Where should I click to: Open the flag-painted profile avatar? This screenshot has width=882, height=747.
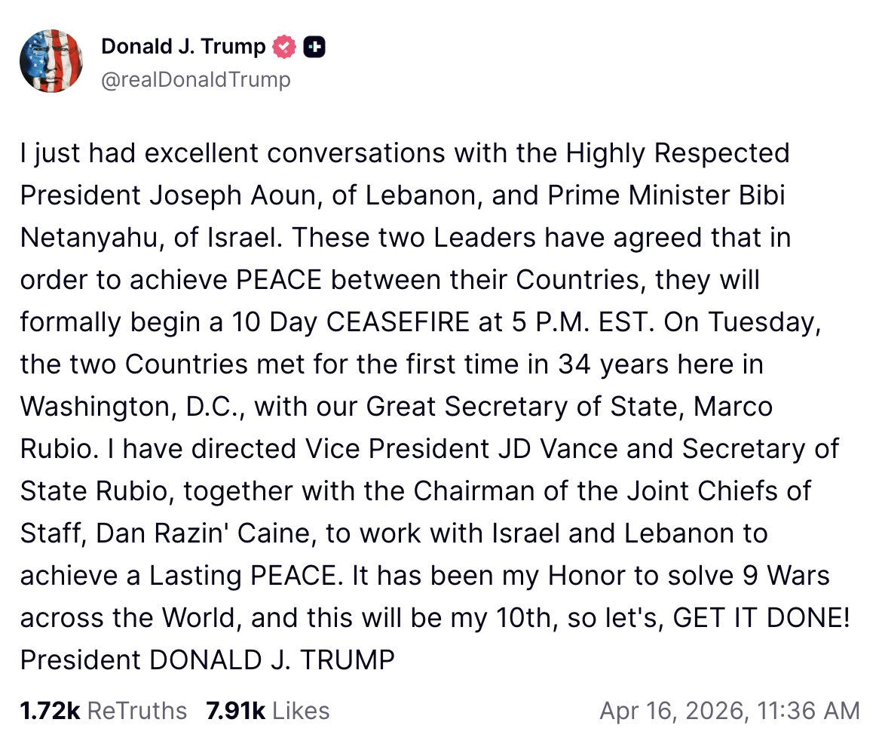pyautogui.click(x=51, y=61)
